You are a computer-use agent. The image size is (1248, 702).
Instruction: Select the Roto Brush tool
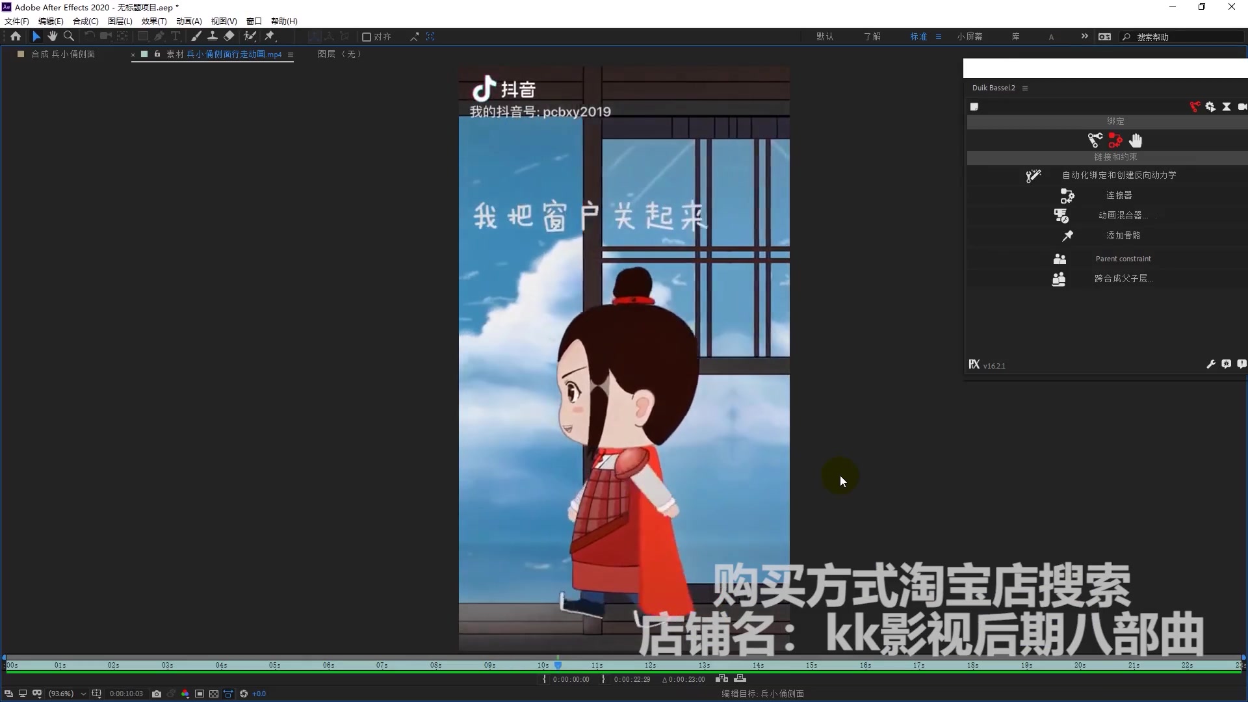coord(250,36)
